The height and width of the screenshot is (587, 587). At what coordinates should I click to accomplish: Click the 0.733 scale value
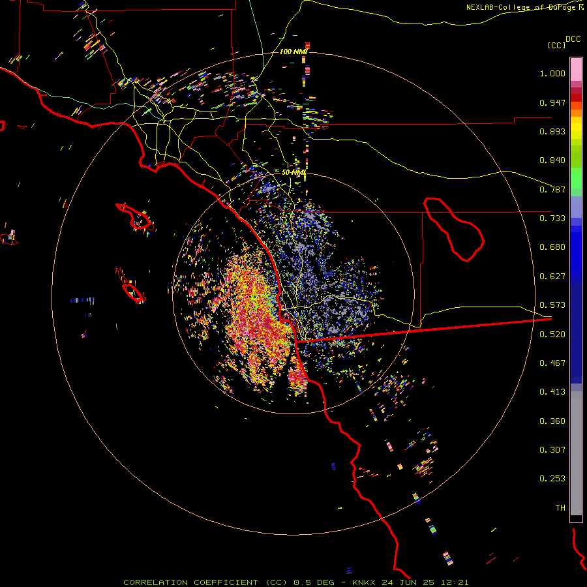click(552, 218)
